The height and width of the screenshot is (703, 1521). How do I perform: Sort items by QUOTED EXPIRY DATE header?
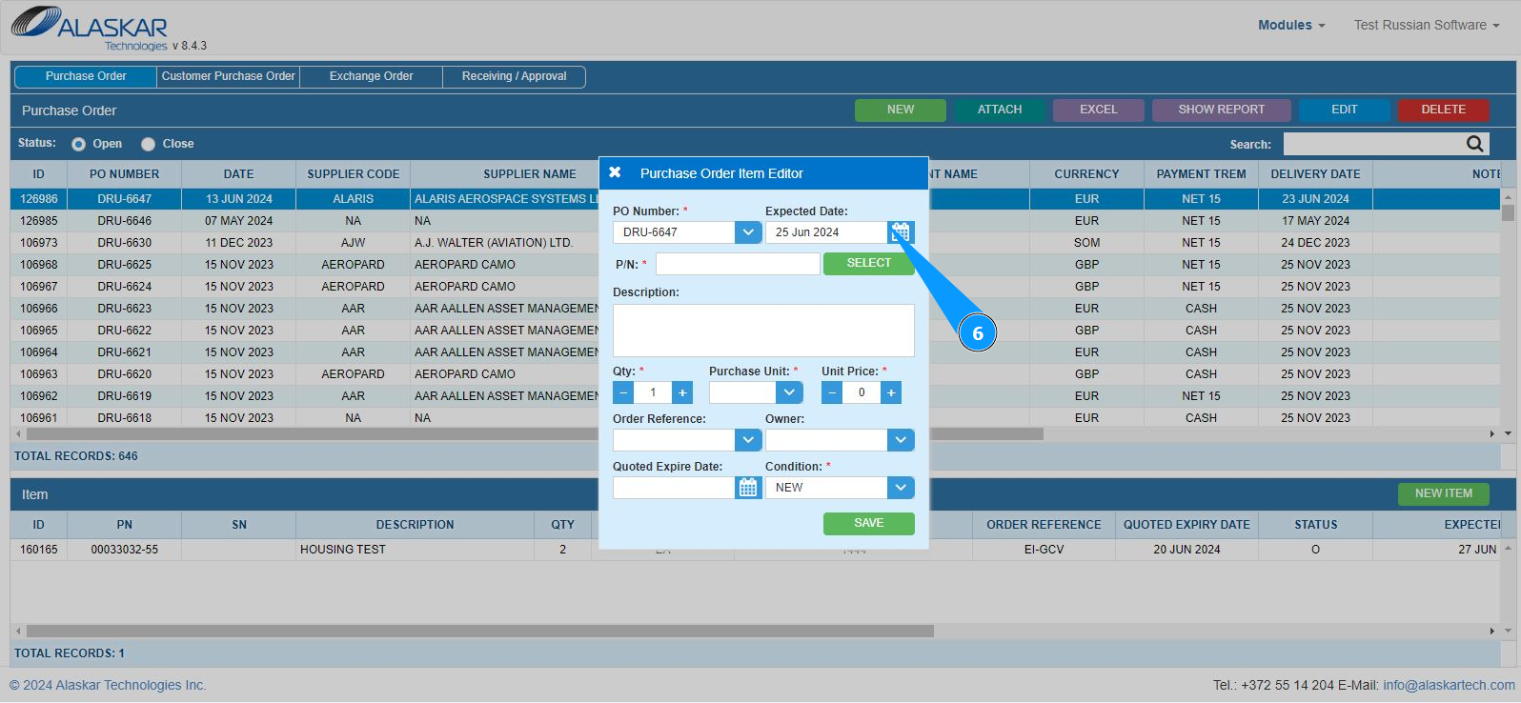point(1186,525)
